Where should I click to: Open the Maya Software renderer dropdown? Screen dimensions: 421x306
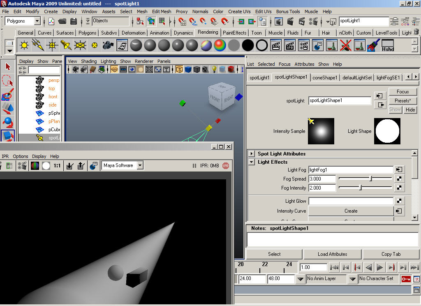[x=140, y=165]
